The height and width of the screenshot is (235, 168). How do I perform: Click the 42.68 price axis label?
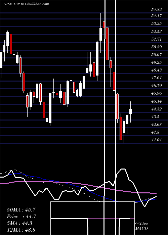pos(157,125)
